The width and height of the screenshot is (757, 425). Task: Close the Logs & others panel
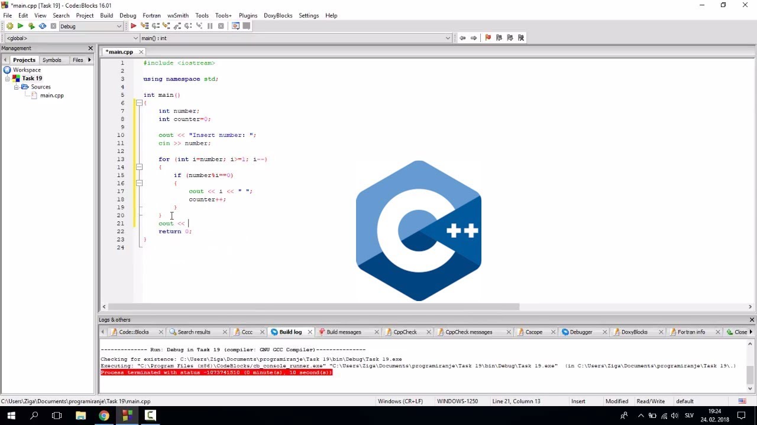pyautogui.click(x=752, y=320)
